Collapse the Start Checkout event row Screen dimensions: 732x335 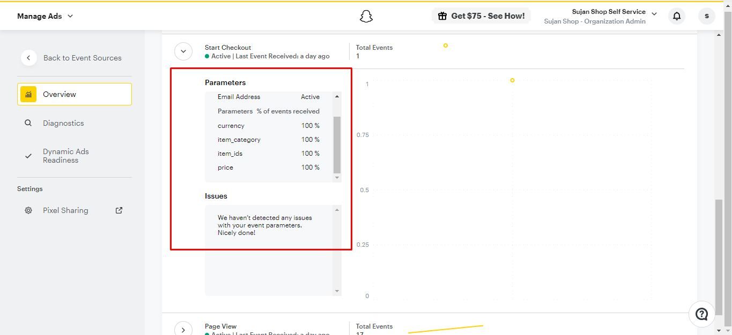(x=183, y=51)
